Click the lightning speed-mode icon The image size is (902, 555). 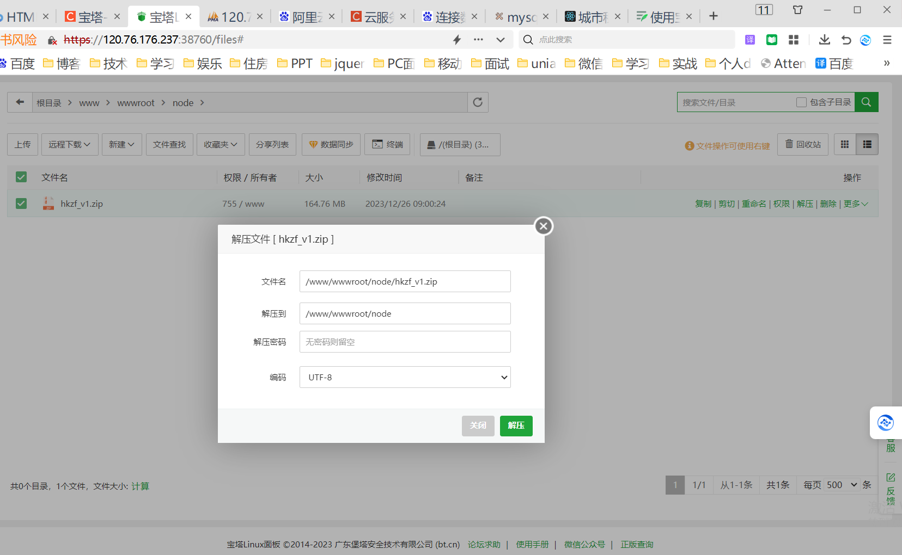[457, 40]
